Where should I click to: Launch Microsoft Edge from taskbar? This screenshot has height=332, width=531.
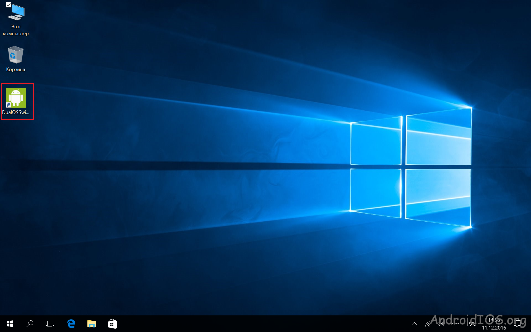71,324
